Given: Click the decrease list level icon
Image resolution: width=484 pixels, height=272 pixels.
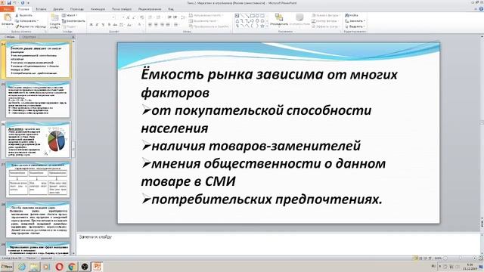Looking at the screenshot, I should [169, 17].
